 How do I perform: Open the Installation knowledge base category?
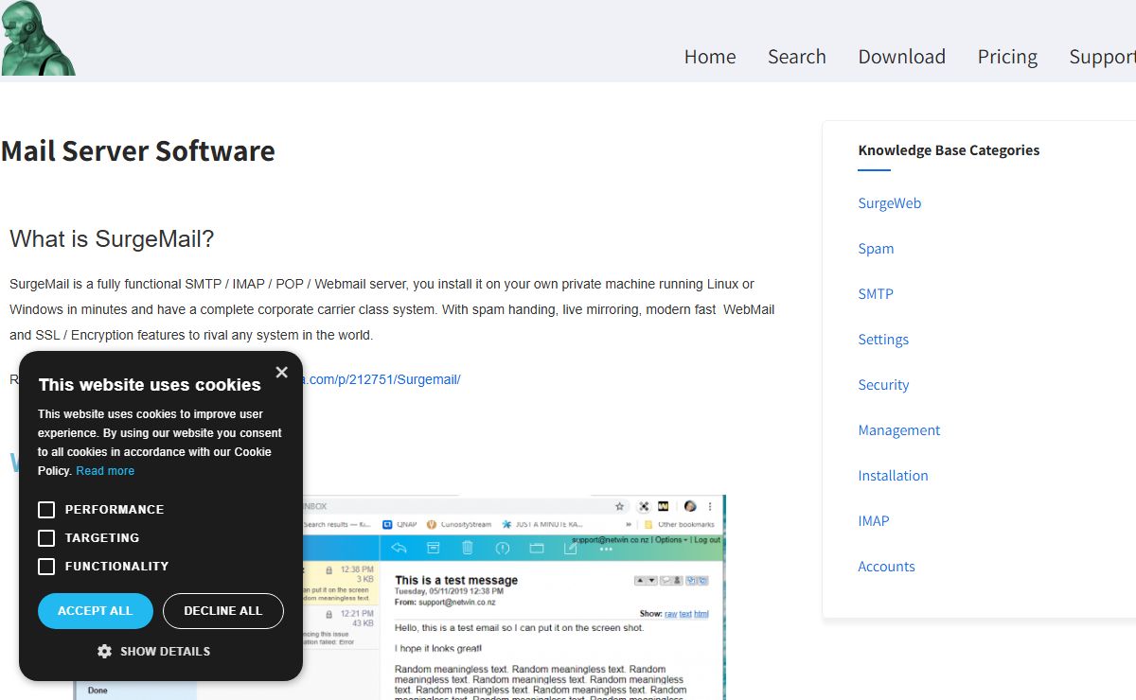[893, 476]
